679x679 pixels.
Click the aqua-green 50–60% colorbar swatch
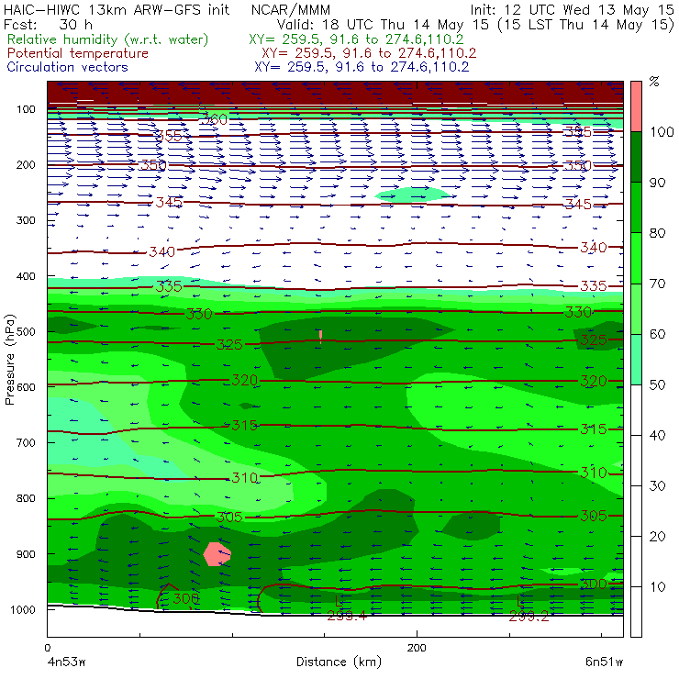636,359
